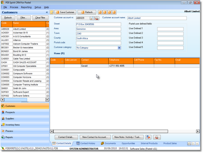The image size is (203, 153).
Task: Open the Filter... button in Customers panel
Action: (x=24, y=18)
